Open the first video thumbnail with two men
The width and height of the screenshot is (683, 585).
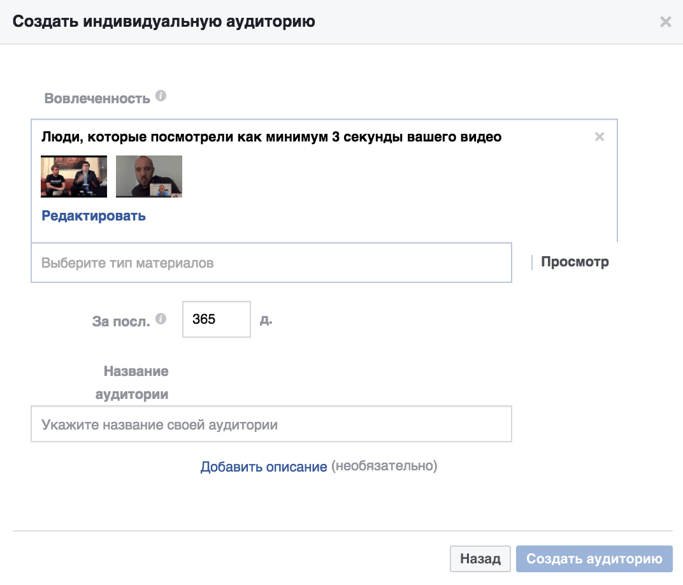(74, 177)
